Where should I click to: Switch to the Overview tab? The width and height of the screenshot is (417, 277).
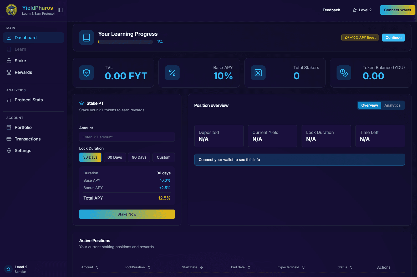[369, 105]
